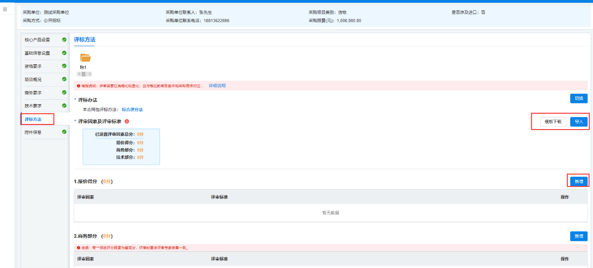
Task: Add a factor under 报价得分 with 新增
Action: (x=579, y=181)
